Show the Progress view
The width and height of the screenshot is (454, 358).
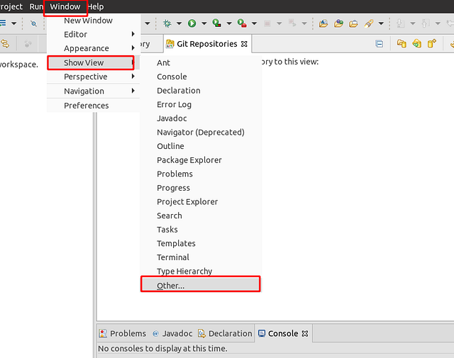click(201, 188)
